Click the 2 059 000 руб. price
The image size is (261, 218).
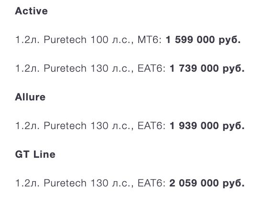point(207,183)
